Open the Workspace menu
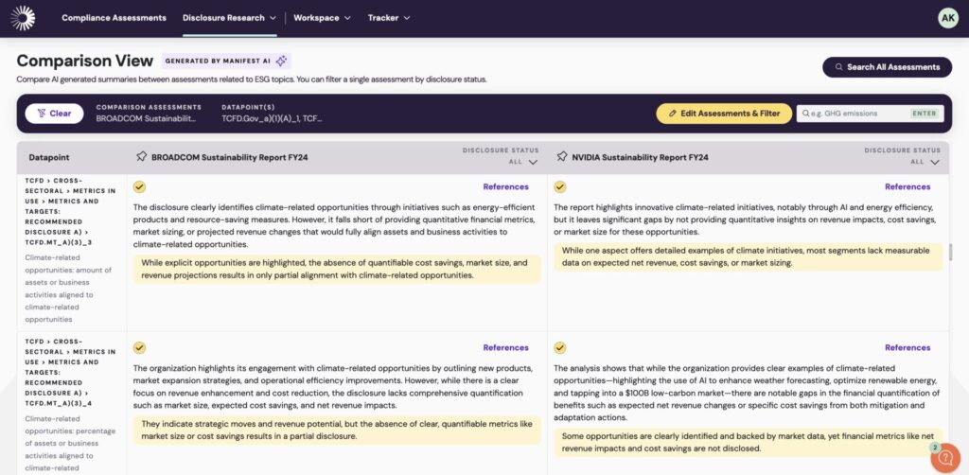969x475 pixels. (322, 18)
